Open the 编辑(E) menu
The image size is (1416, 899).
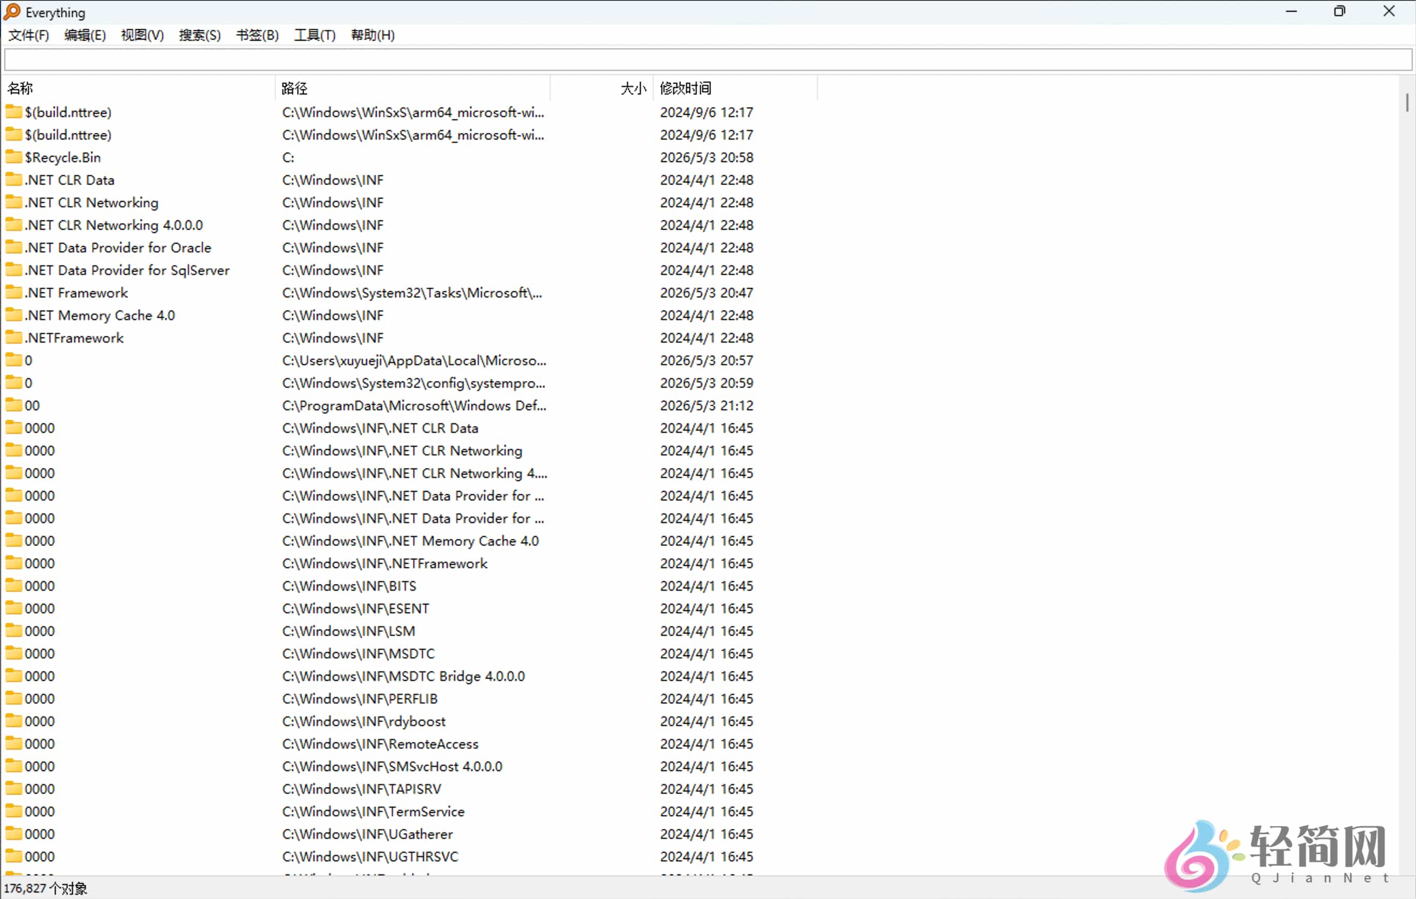[x=85, y=35]
